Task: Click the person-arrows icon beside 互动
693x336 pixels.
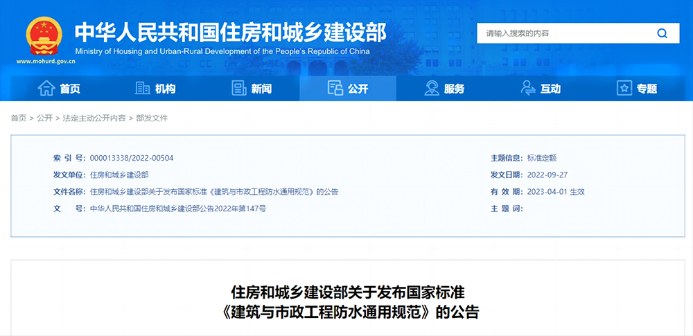Action: [x=528, y=89]
